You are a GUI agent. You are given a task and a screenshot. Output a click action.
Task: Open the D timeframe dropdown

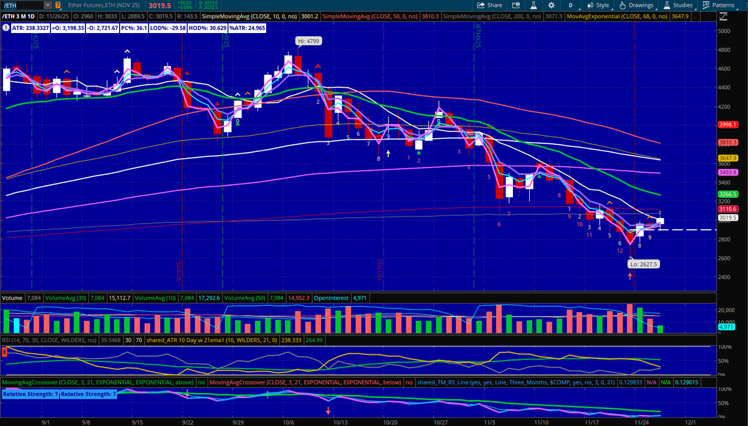click(x=570, y=4)
